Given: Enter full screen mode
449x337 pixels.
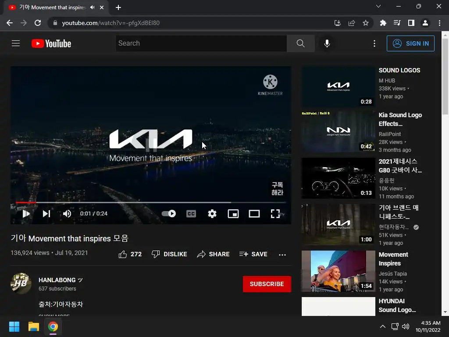Looking at the screenshot, I should coord(275,214).
